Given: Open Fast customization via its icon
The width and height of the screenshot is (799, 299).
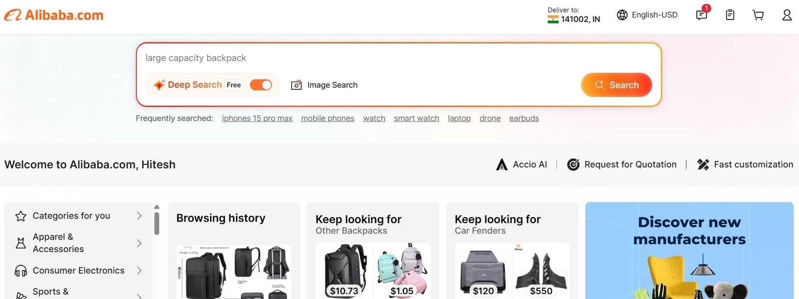Looking at the screenshot, I should click(704, 164).
